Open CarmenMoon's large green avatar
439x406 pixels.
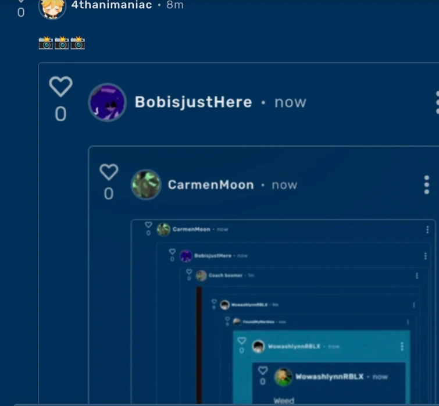pyautogui.click(x=146, y=184)
